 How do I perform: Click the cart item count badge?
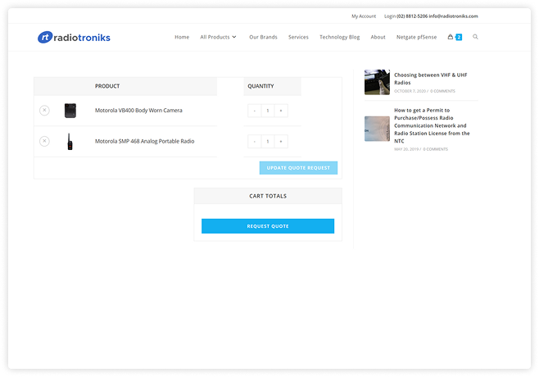click(x=459, y=37)
